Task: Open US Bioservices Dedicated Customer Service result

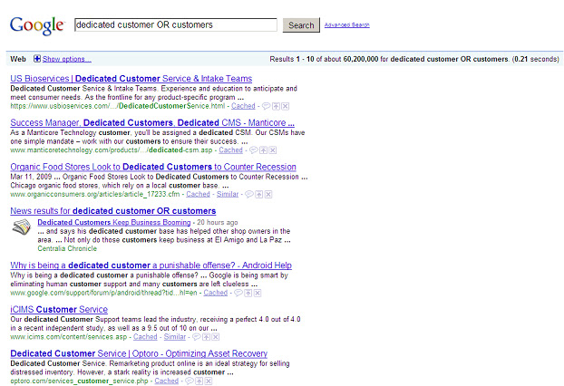Action: point(131,78)
